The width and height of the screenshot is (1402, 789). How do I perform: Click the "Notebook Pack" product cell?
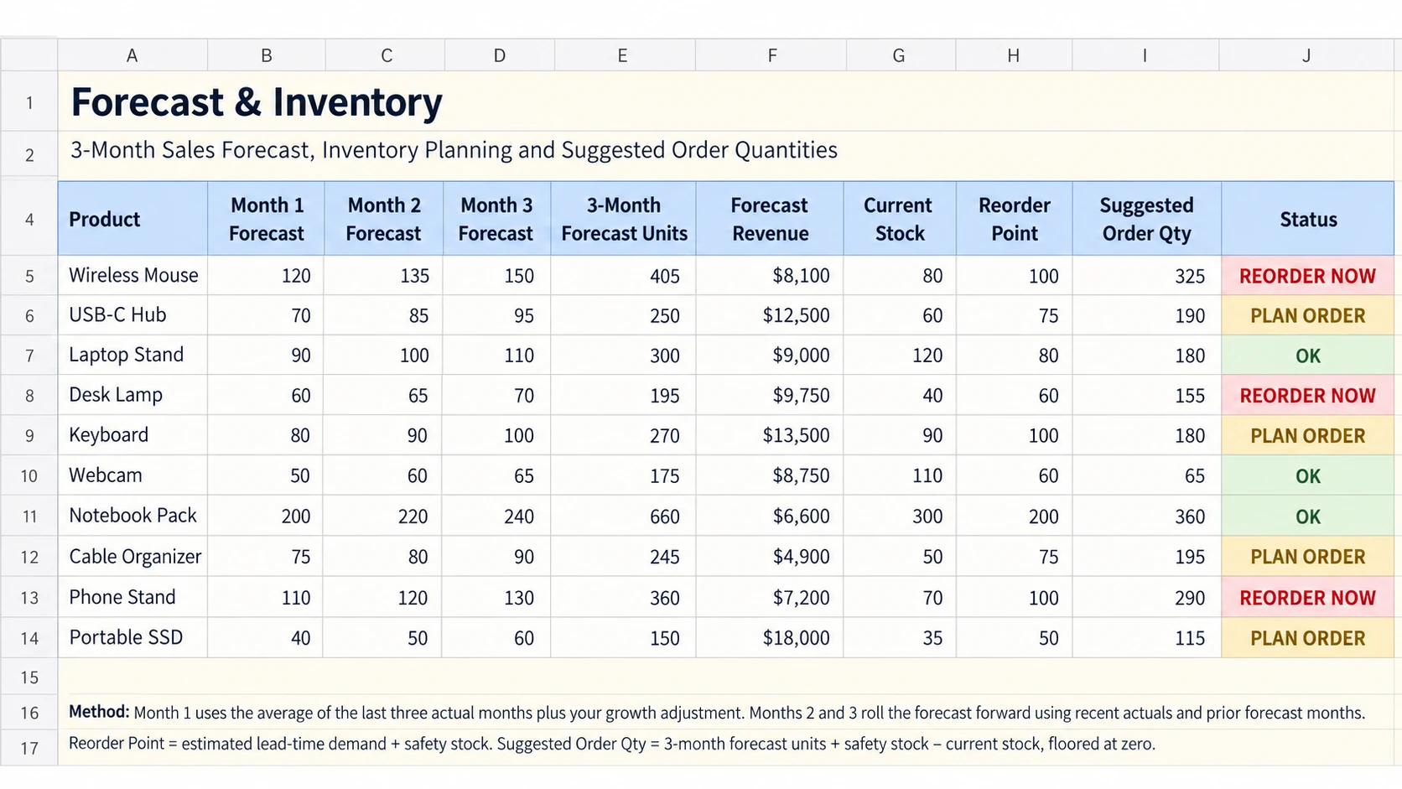(x=132, y=516)
